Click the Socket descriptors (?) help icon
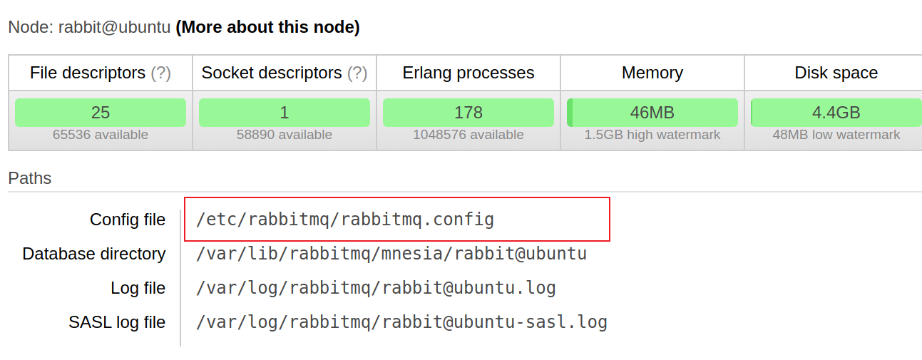Viewport: 922px width, 360px height. pos(357,73)
